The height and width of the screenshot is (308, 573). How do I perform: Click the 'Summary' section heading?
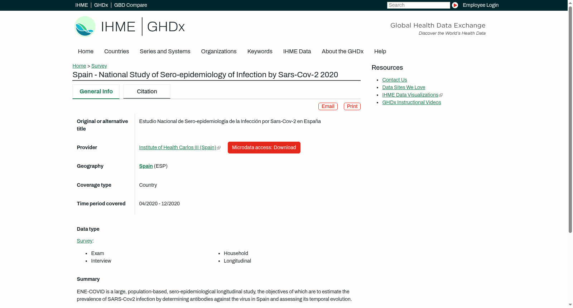coord(88,279)
